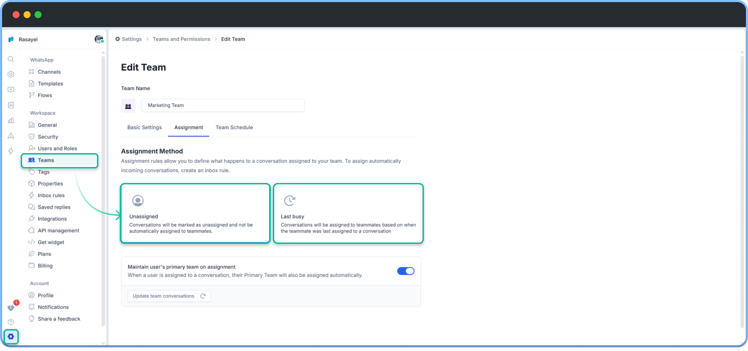This screenshot has width=748, height=351.
Task: Toggle Maintain user's primary team switch
Action: pos(406,271)
